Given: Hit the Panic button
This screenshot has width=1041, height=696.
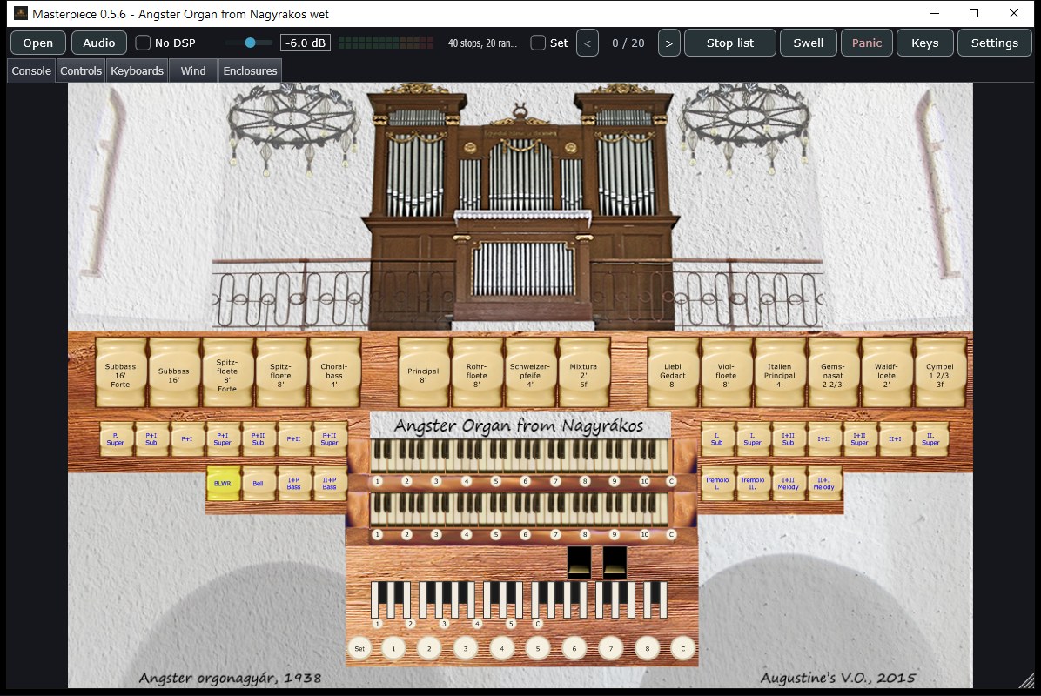Looking at the screenshot, I should (x=866, y=43).
